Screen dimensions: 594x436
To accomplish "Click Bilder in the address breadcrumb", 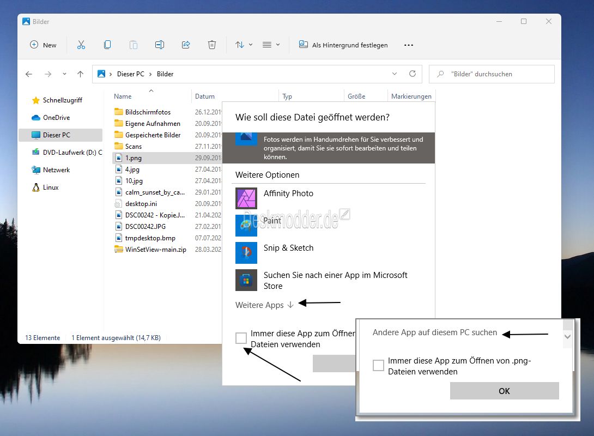I will coord(165,74).
